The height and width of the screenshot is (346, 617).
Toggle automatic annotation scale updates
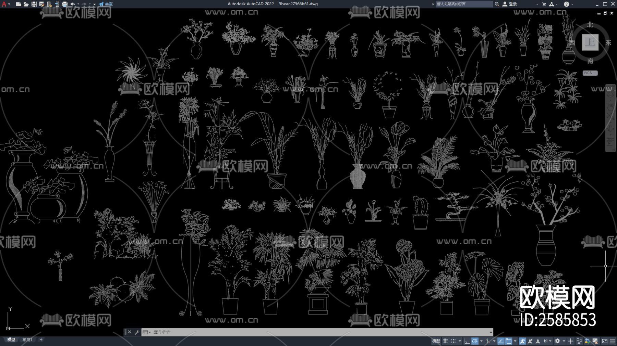530,341
